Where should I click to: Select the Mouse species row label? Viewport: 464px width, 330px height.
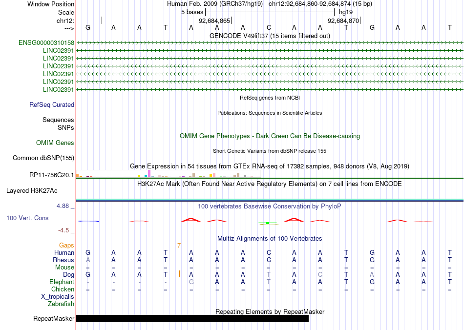pyautogui.click(x=65, y=268)
